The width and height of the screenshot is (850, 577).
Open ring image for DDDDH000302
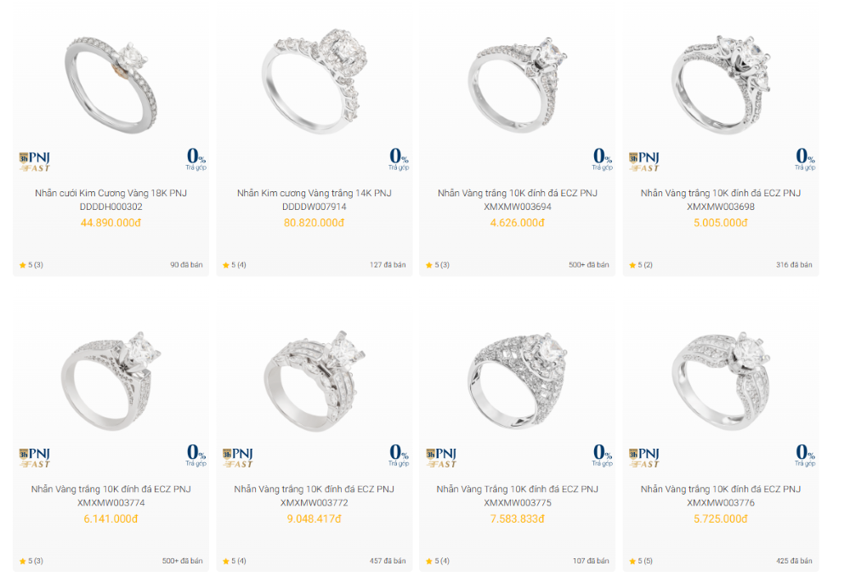click(110, 84)
